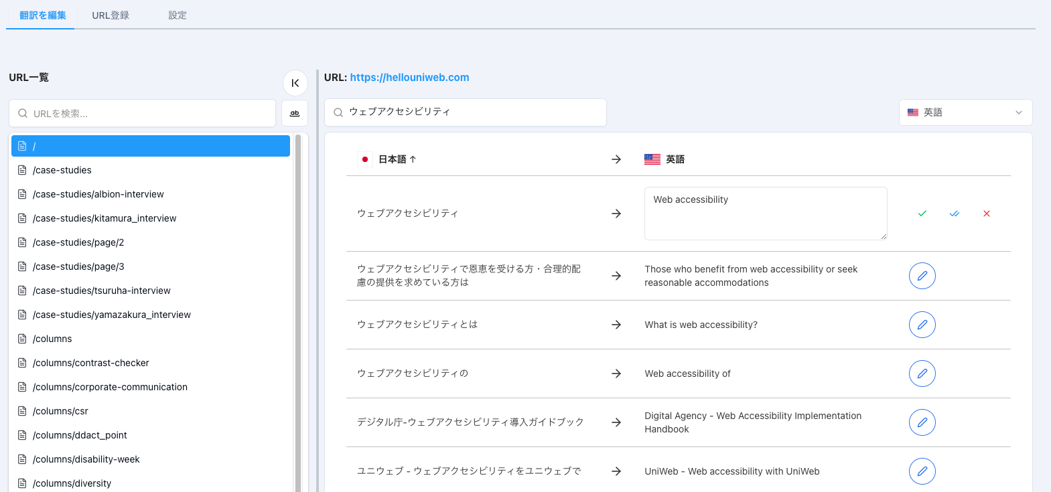The width and height of the screenshot is (1051, 492).
Task: Click the URL list scrollbar
Action: click(298, 313)
